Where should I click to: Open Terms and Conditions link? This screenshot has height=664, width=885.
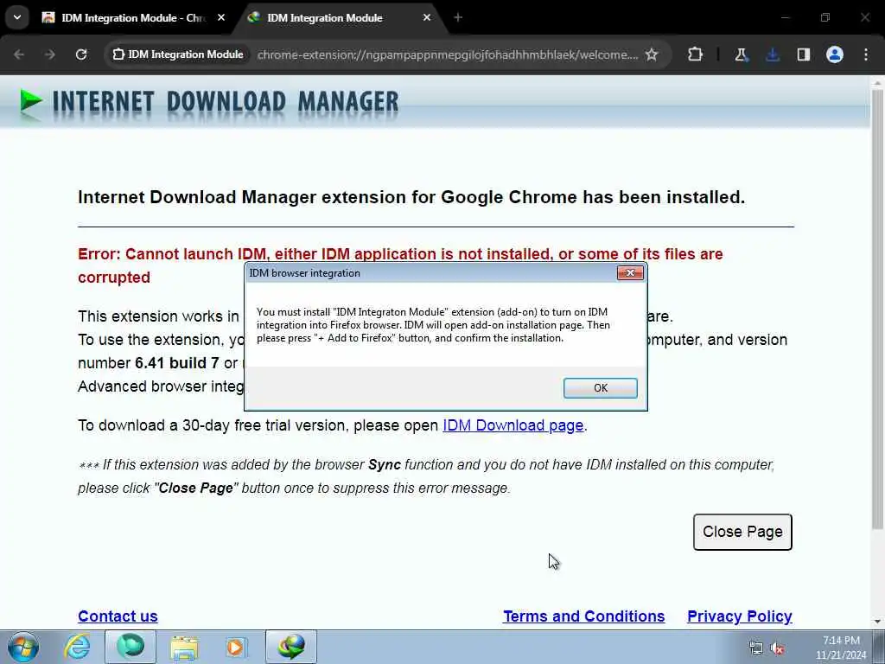[x=583, y=616]
